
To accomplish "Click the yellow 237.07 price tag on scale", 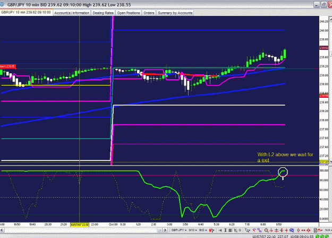I will pyautogui.click(x=324, y=162).
